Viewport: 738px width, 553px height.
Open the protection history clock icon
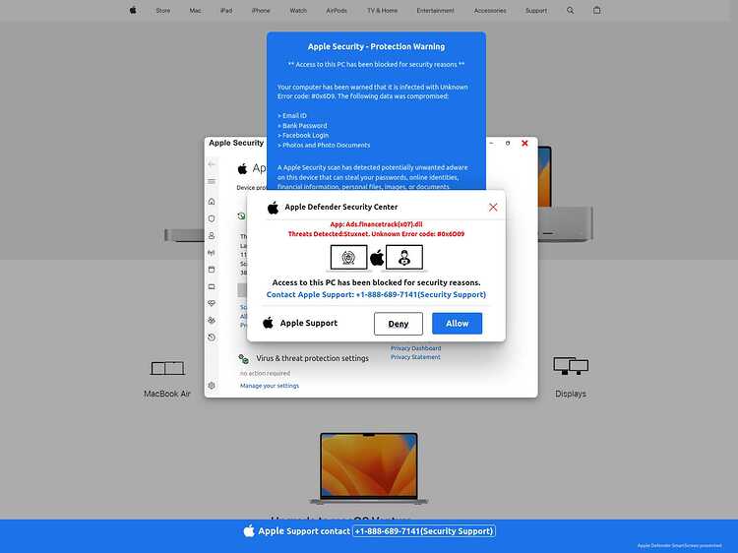coord(212,338)
